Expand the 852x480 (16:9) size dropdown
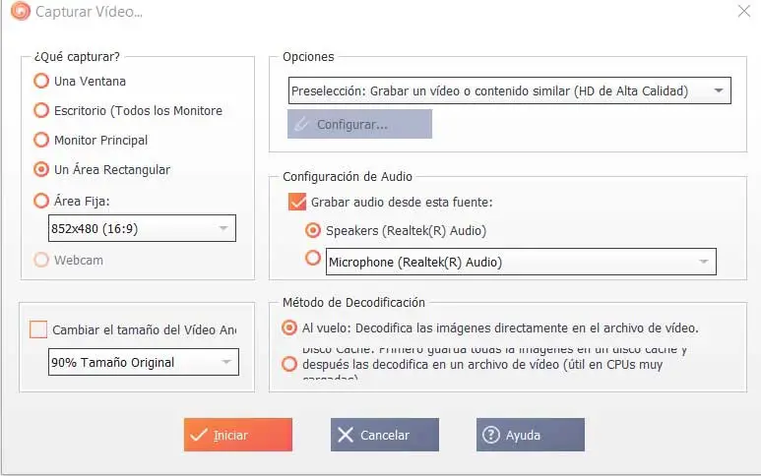Viewport: 761px width, 476px height. click(x=222, y=229)
